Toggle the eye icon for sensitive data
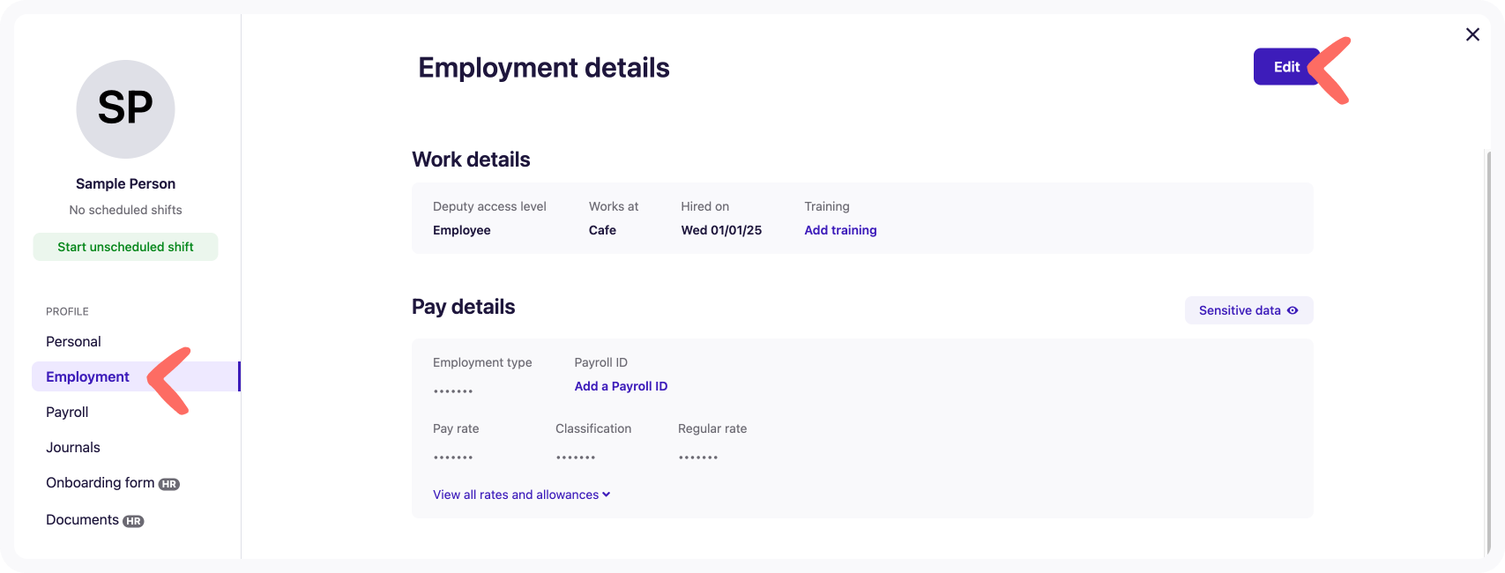This screenshot has width=1505, height=573. [1293, 310]
